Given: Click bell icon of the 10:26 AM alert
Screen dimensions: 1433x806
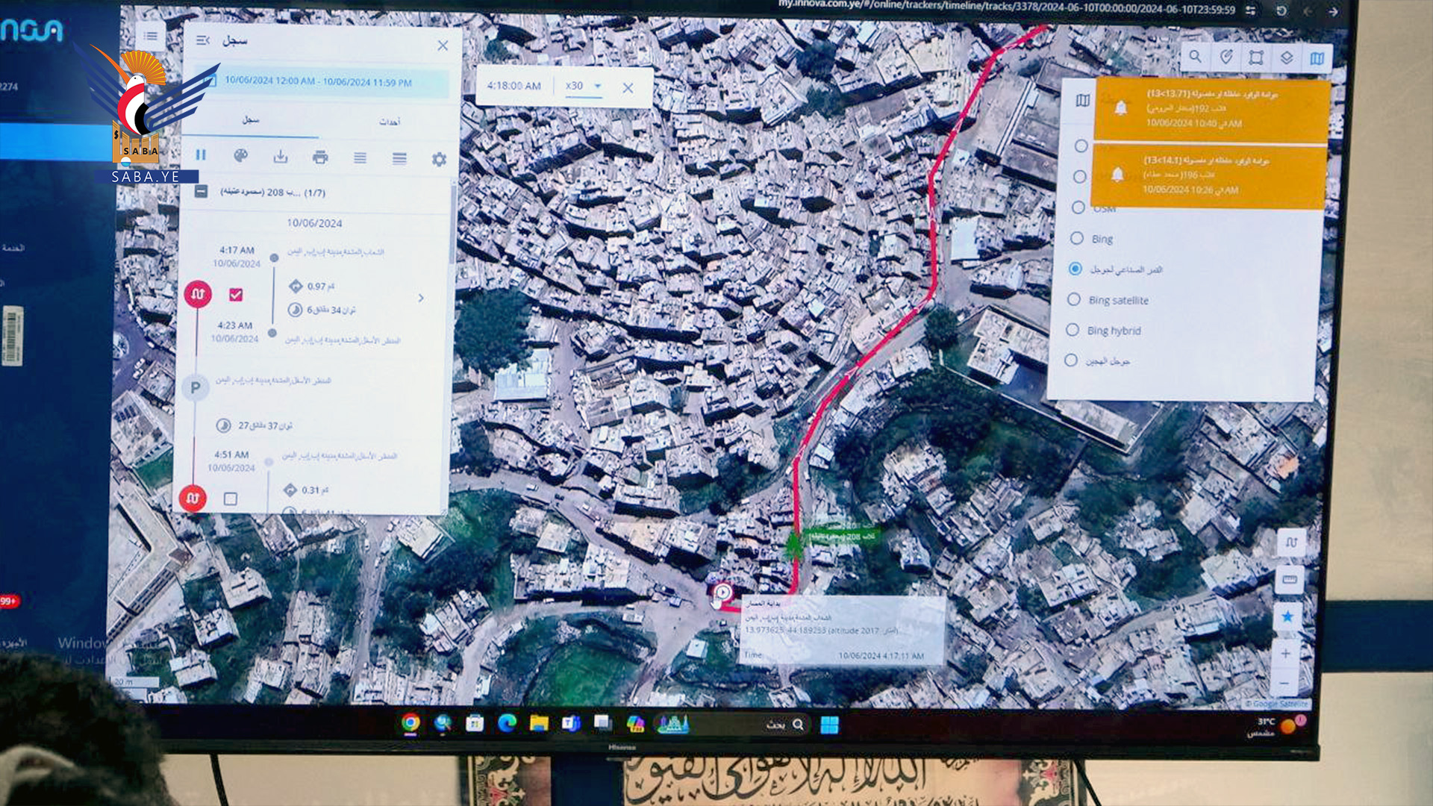Looking at the screenshot, I should [1117, 175].
